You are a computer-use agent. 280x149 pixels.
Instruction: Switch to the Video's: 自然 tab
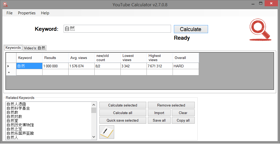35,48
